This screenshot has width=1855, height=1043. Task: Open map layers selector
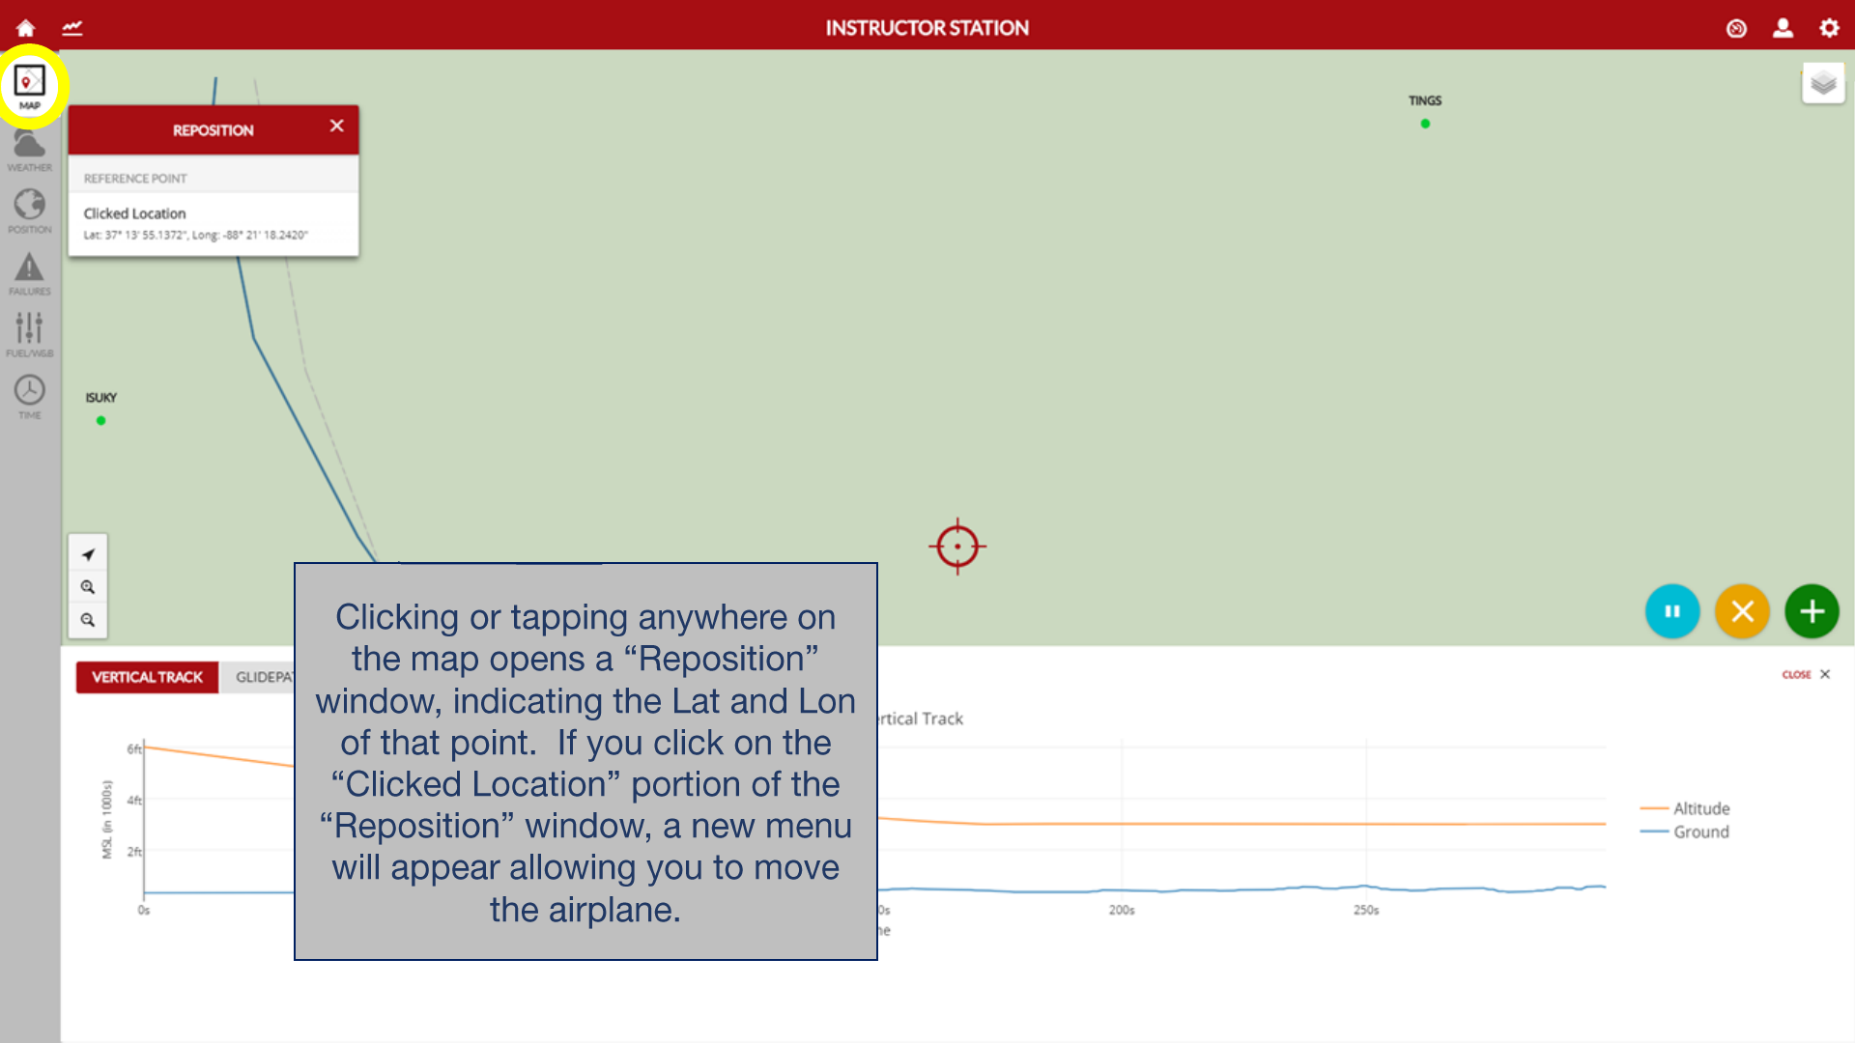click(x=1822, y=84)
